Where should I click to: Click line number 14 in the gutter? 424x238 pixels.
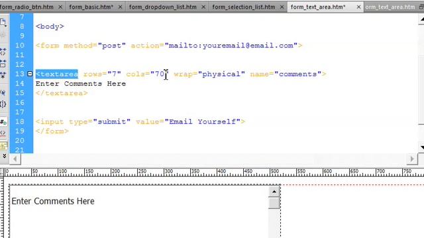tap(19, 84)
